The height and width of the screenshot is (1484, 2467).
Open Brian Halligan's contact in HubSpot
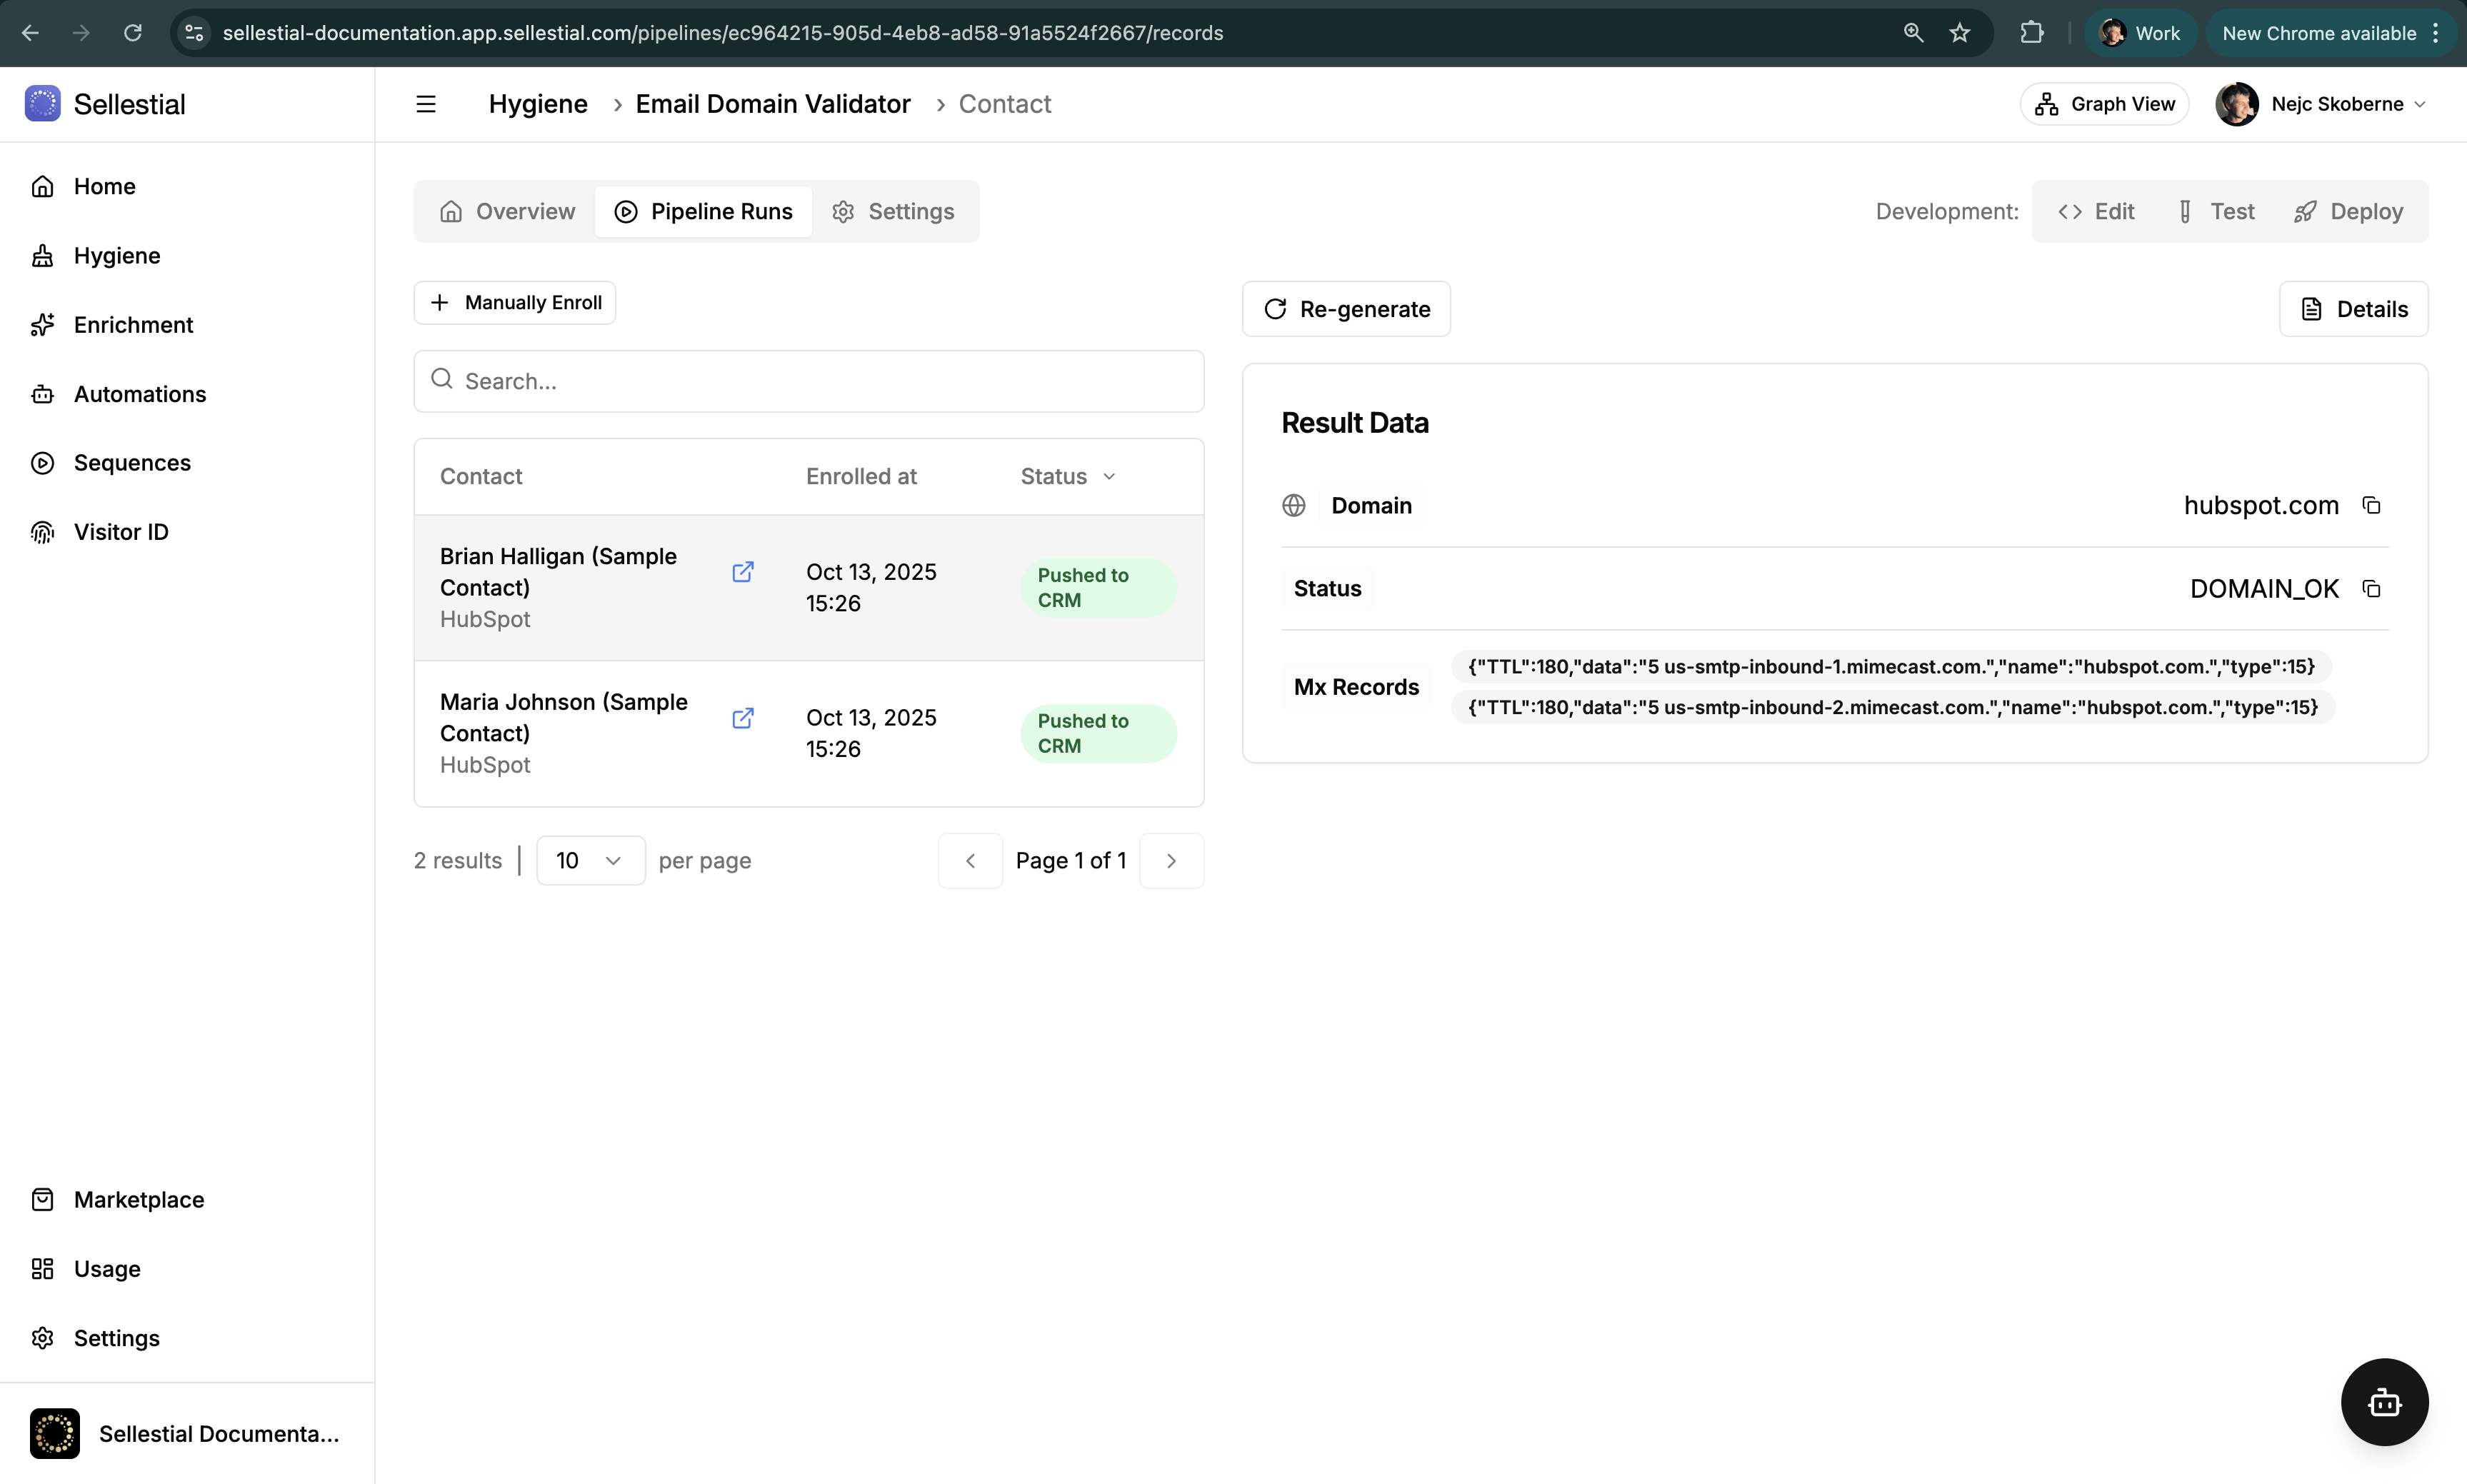click(744, 571)
